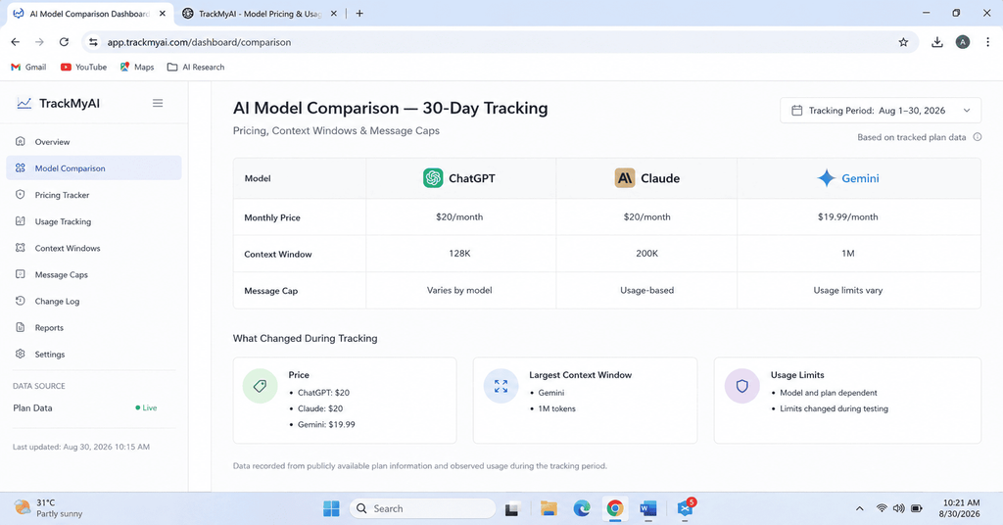1003x525 pixels.
Task: Click the Windows taskbar Search box
Action: point(422,508)
